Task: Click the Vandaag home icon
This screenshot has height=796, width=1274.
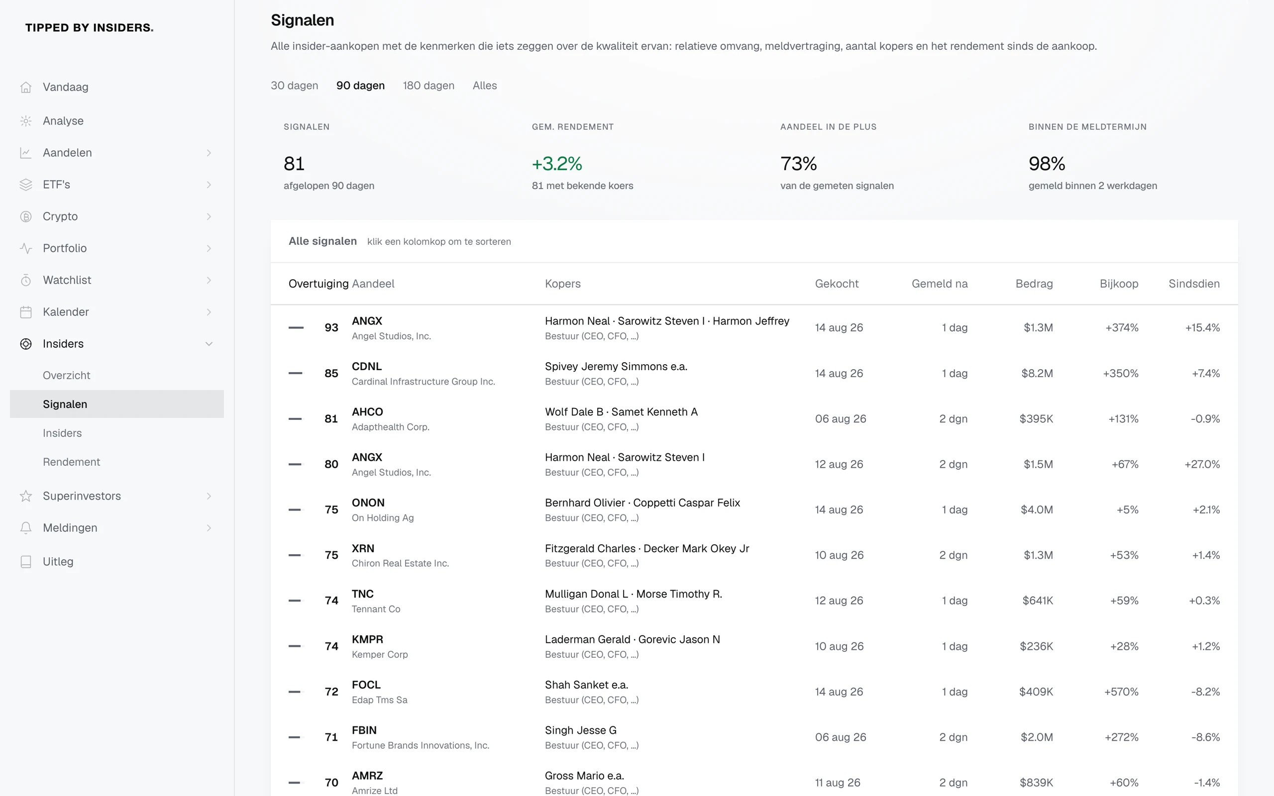Action: pyautogui.click(x=26, y=87)
